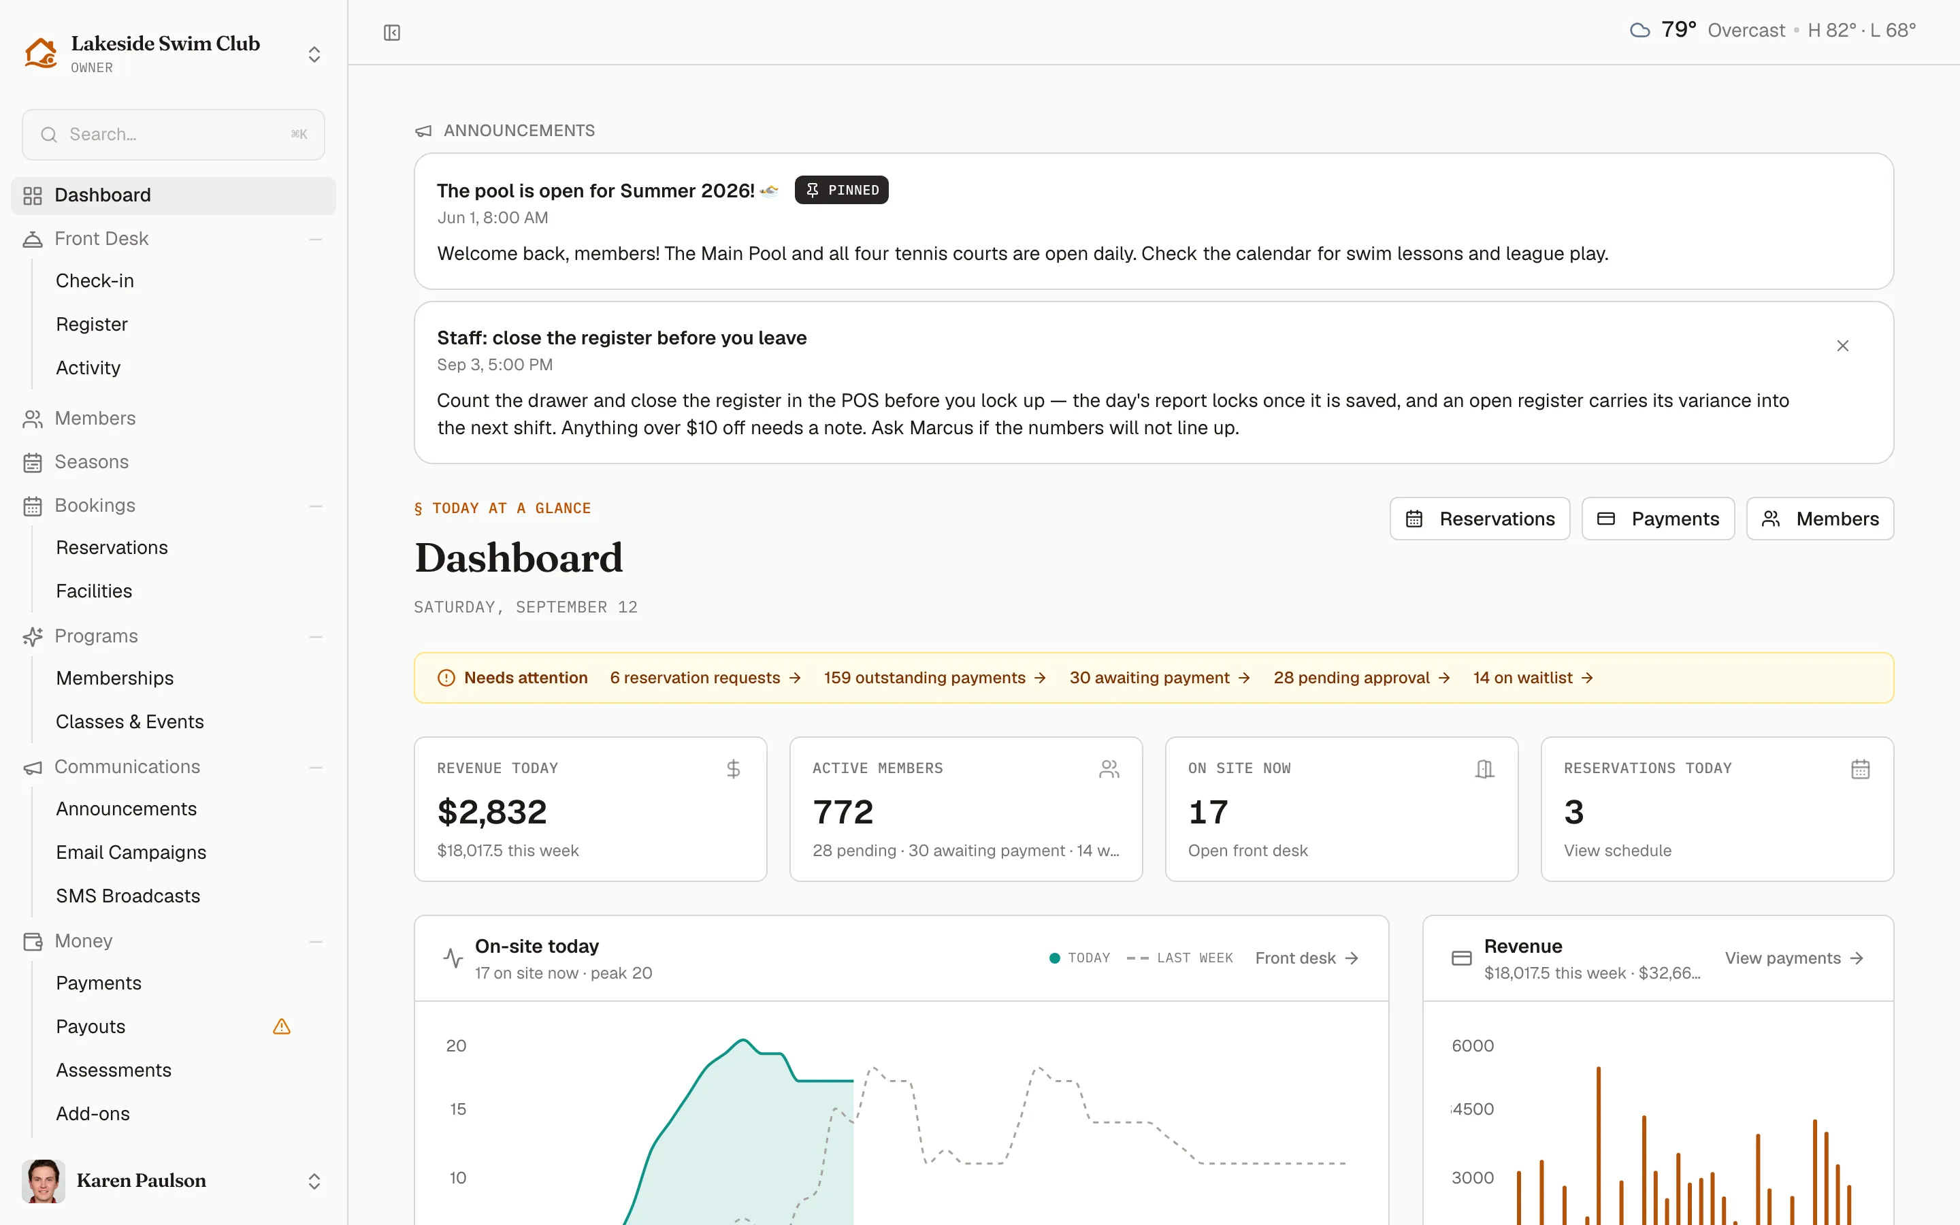Open 28 pending approval link
The image size is (1960, 1225).
pyautogui.click(x=1362, y=678)
